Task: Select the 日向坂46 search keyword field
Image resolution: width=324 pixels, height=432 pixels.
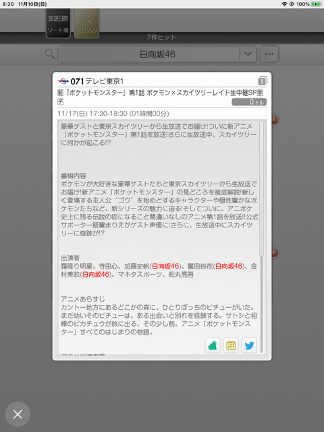Action: coord(148,54)
